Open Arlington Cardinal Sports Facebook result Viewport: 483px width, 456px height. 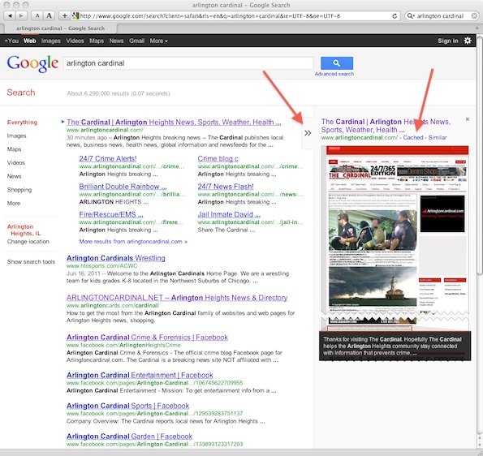(127, 406)
